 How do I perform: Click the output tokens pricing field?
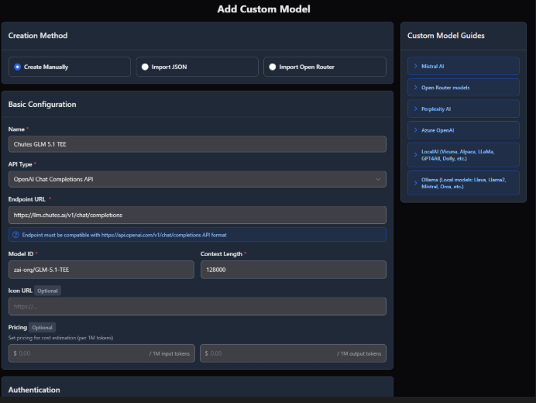tap(293, 353)
